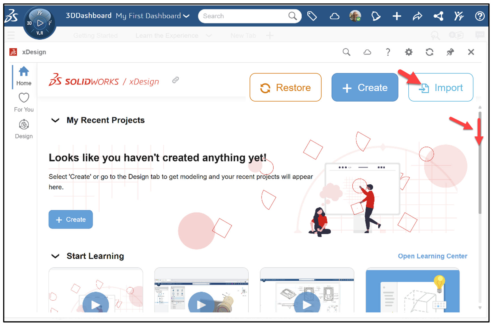Click the bookmarks tag icon
Screen dimensions: 491x323
312,16
